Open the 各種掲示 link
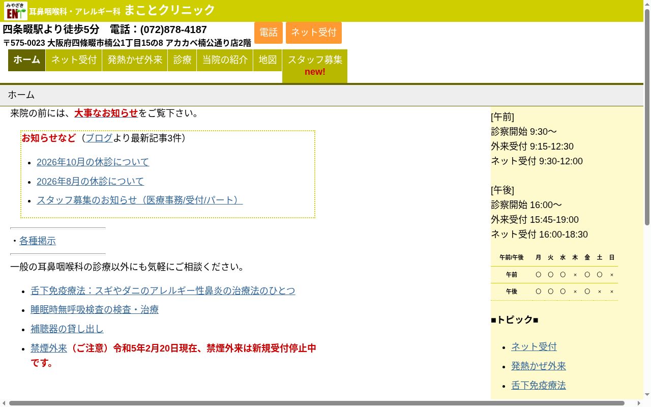Screen dimensions: 651x407 click(38, 241)
